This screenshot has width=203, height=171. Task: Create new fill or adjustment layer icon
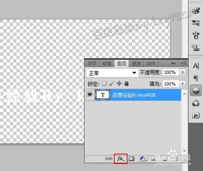click(x=143, y=159)
